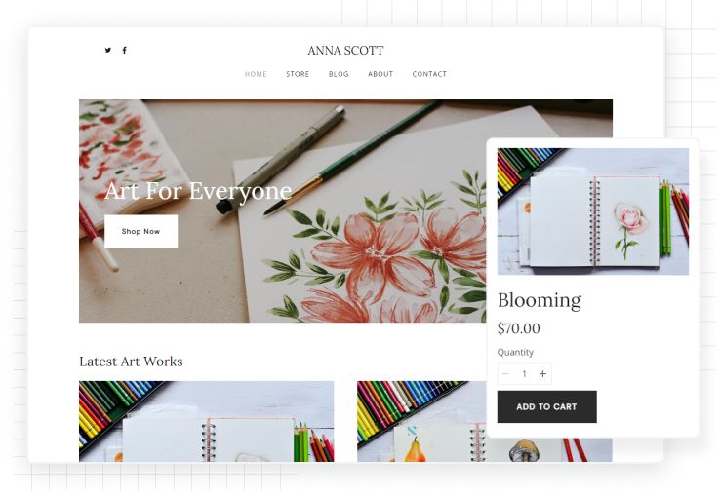This screenshot has height=496, width=720.
Task: Open first artwork thumbnail under Latest Art Works
Action: coord(207,421)
